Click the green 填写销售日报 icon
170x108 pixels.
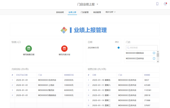coord(29,48)
